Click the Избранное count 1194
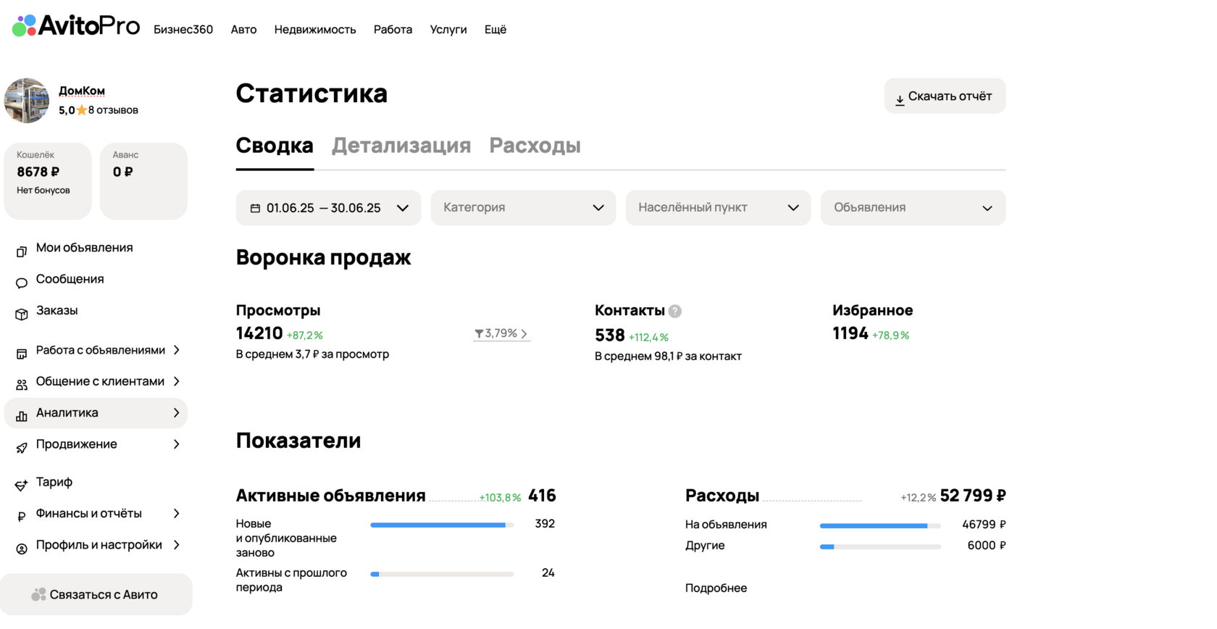This screenshot has width=1217, height=629. (x=850, y=333)
